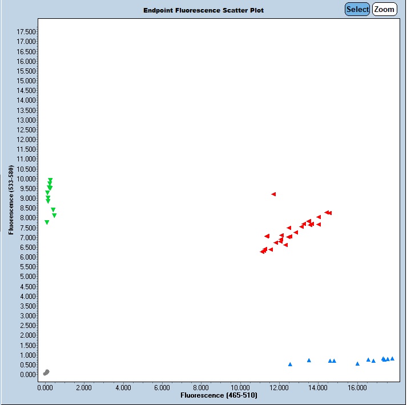Select the lowest green triangle marker
The height and width of the screenshot is (405, 407).
tap(47, 222)
